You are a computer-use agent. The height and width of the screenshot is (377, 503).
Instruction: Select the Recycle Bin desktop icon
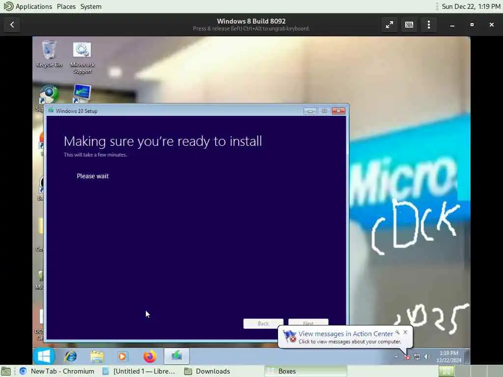[49, 54]
